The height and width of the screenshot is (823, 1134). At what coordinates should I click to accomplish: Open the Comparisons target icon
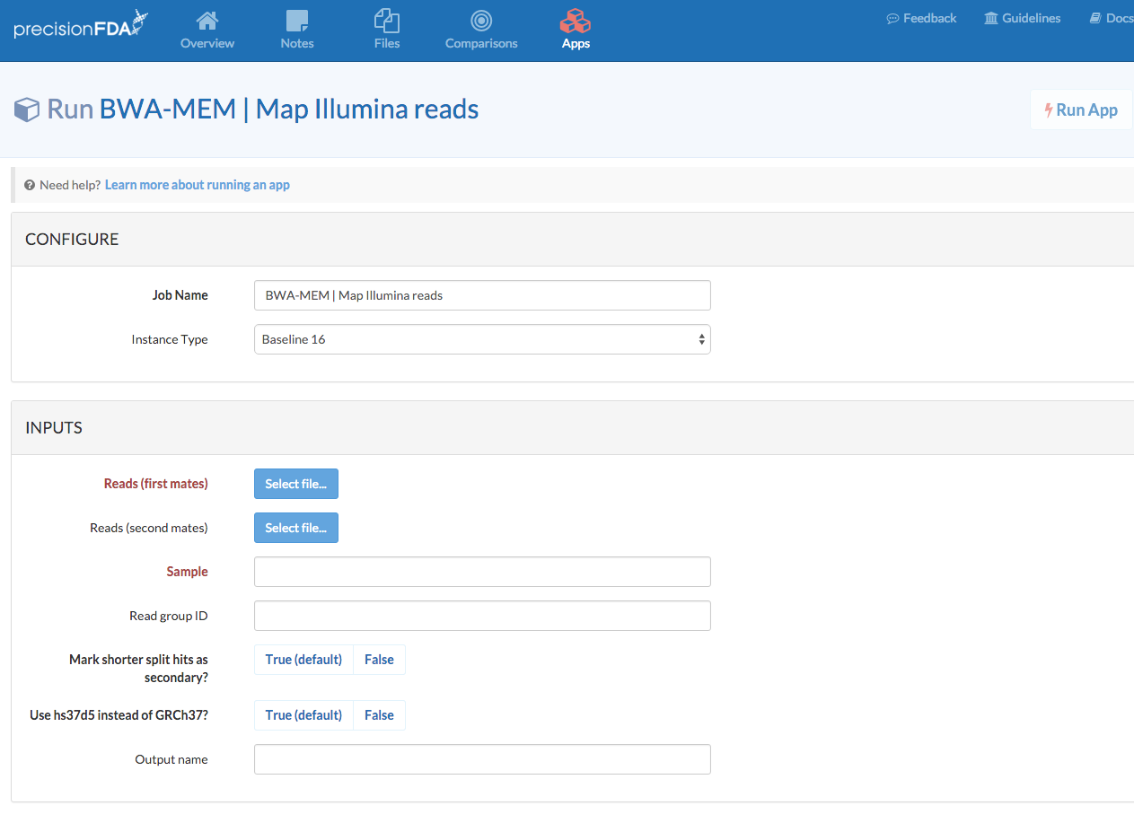pyautogui.click(x=481, y=21)
